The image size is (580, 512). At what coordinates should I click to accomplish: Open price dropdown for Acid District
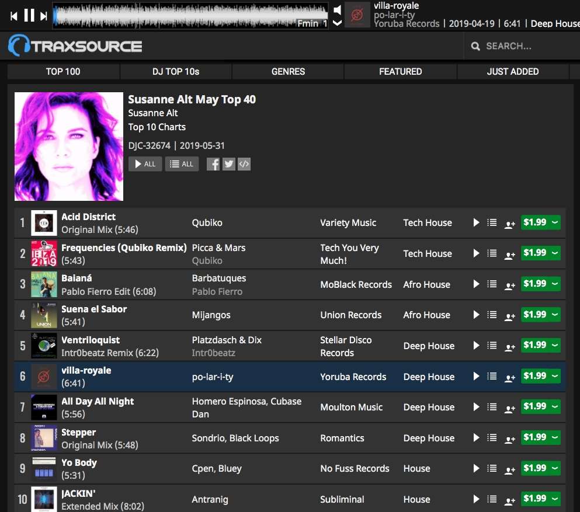coord(555,222)
